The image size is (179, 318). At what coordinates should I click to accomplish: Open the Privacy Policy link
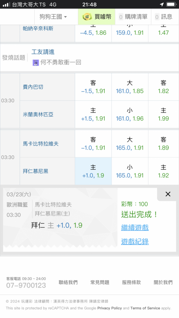109,308
